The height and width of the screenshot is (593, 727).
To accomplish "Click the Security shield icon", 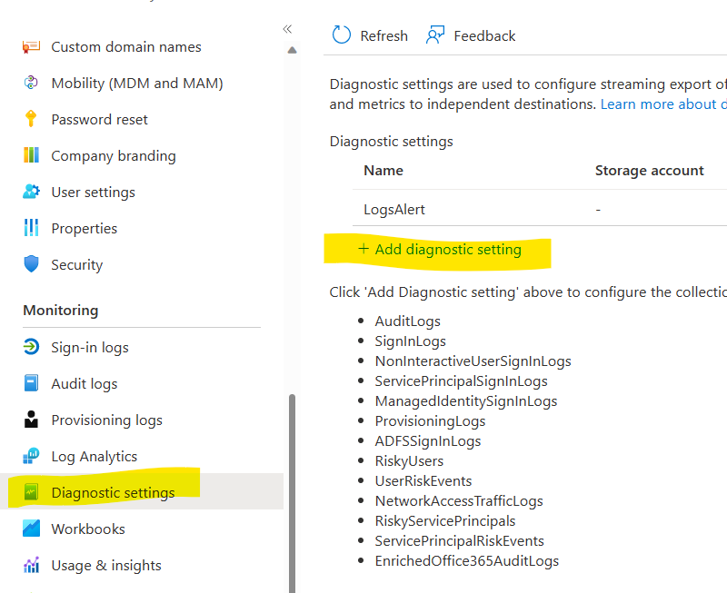I will tap(31, 264).
